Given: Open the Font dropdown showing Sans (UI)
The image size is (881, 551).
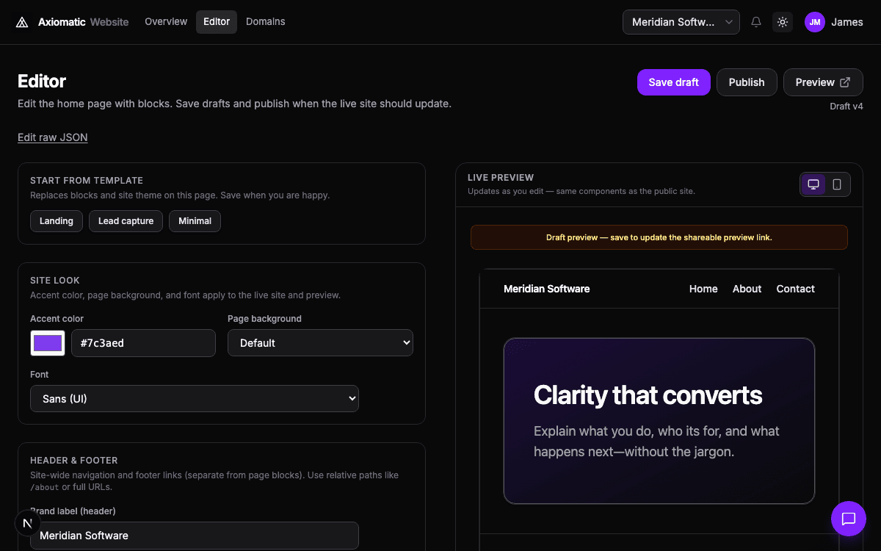Looking at the screenshot, I should 194,398.
